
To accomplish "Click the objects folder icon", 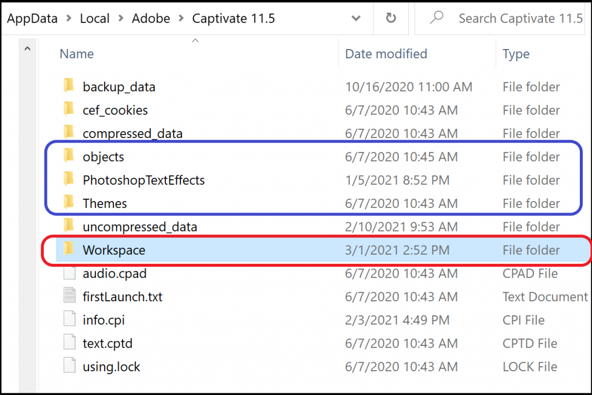I will click(x=69, y=156).
